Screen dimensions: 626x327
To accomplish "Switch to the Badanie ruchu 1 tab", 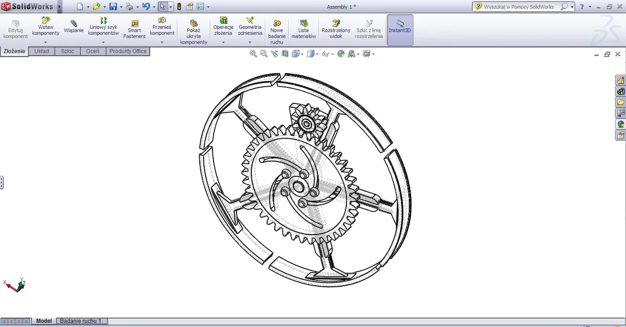I will click(82, 321).
